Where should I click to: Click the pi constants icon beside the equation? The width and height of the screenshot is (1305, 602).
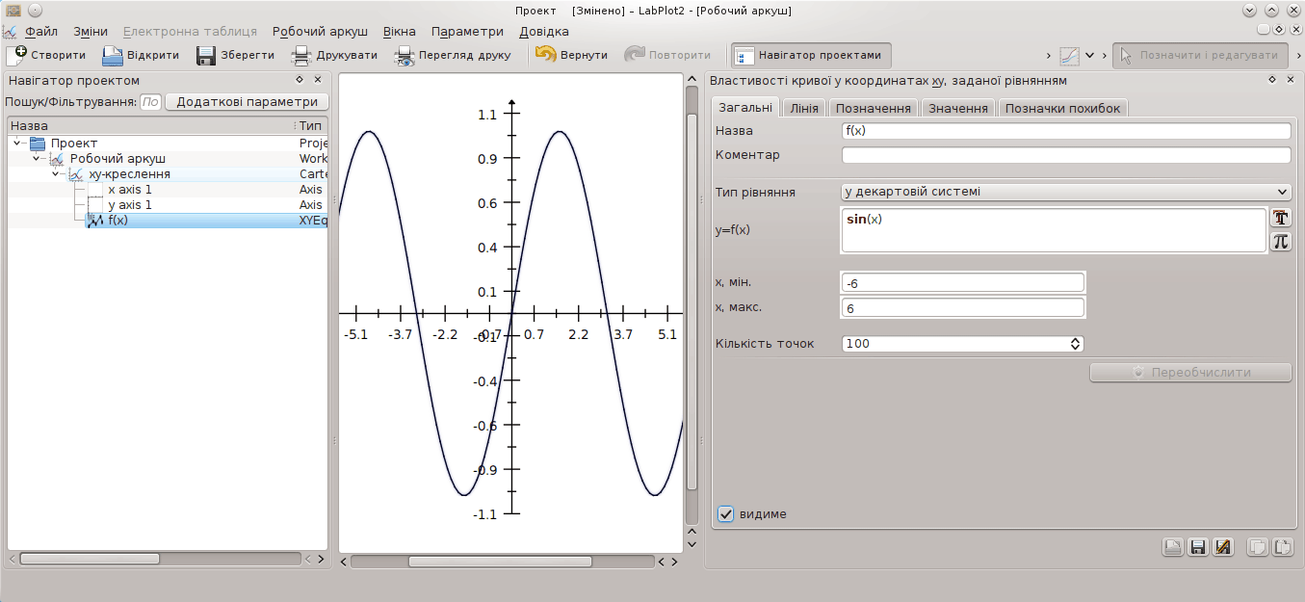click(1280, 242)
